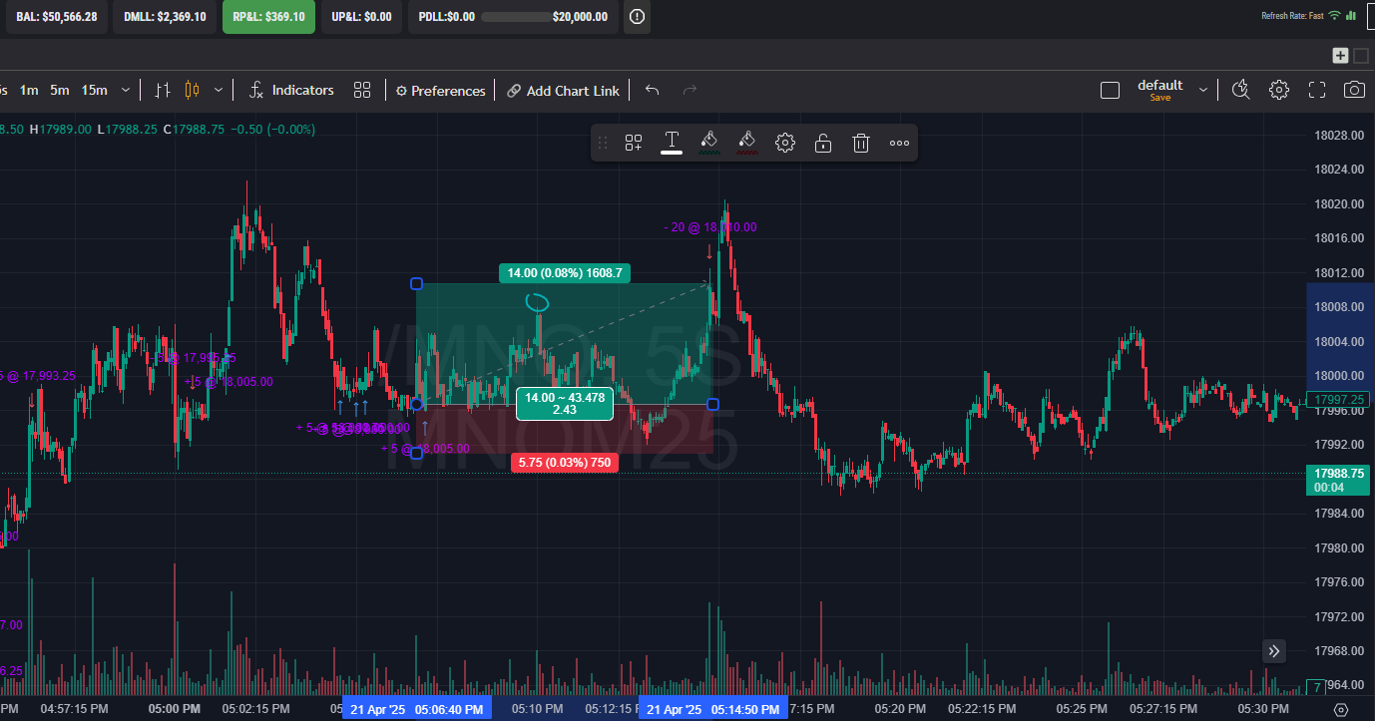1375x721 pixels.
Task: Change the green profit zone fill color
Action: click(708, 143)
